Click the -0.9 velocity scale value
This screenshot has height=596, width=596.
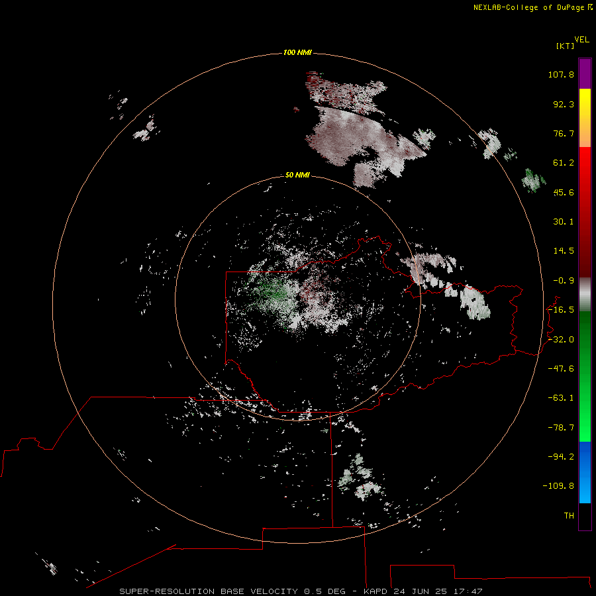tap(564, 281)
